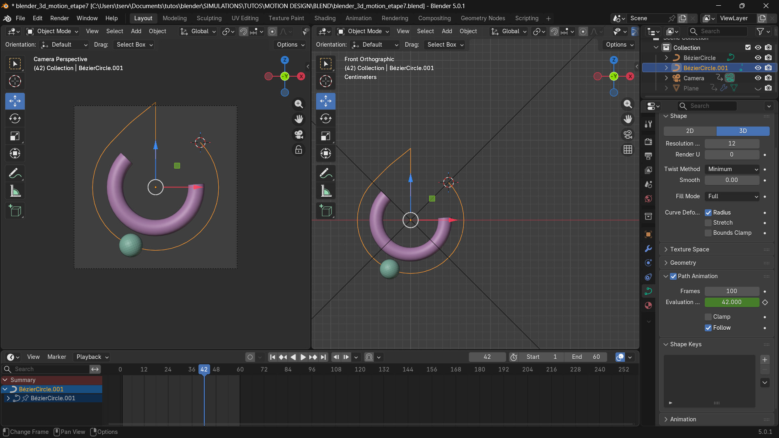Switch to the Shading workspace tab
Viewport: 779px width, 438px height.
(325, 18)
